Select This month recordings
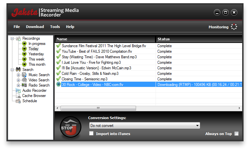This screenshot has width=250, height=151. 37,64
